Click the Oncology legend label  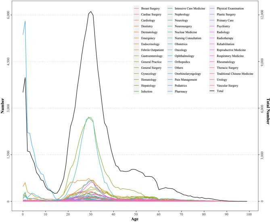[x=181, y=50]
